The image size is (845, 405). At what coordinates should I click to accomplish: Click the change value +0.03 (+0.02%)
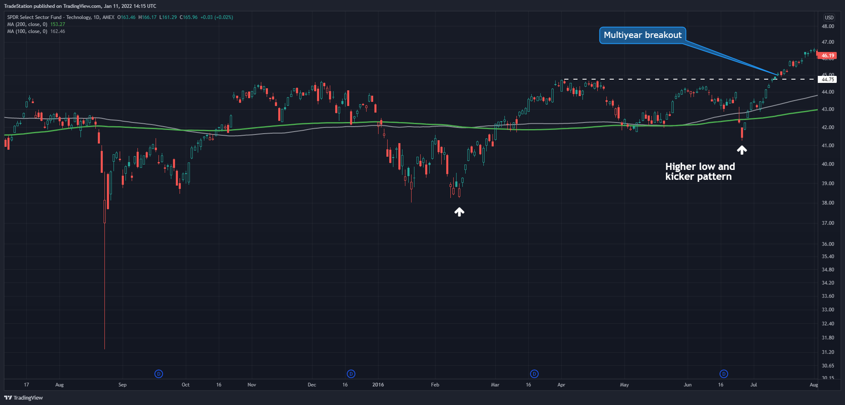(217, 17)
